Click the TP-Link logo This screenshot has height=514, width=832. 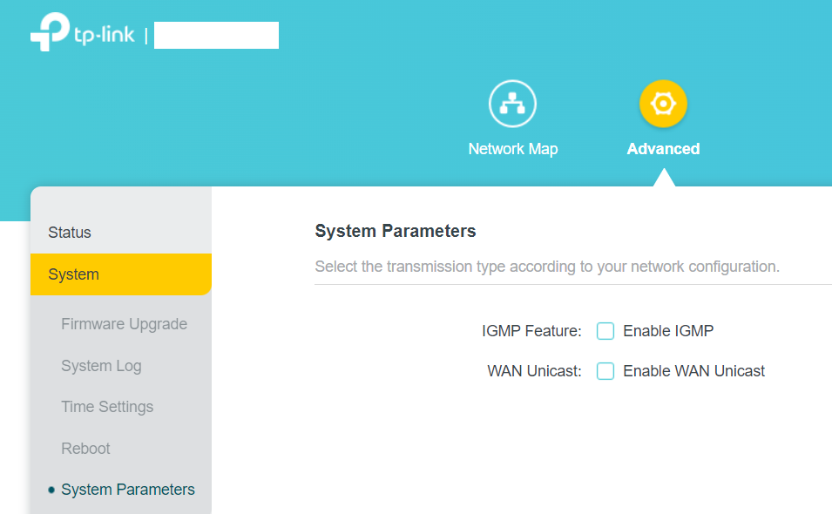coord(82,32)
